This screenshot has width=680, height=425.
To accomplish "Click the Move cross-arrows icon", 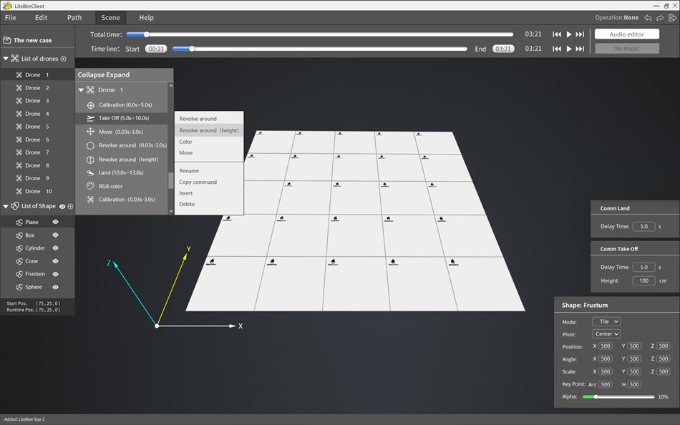I will tap(90, 132).
